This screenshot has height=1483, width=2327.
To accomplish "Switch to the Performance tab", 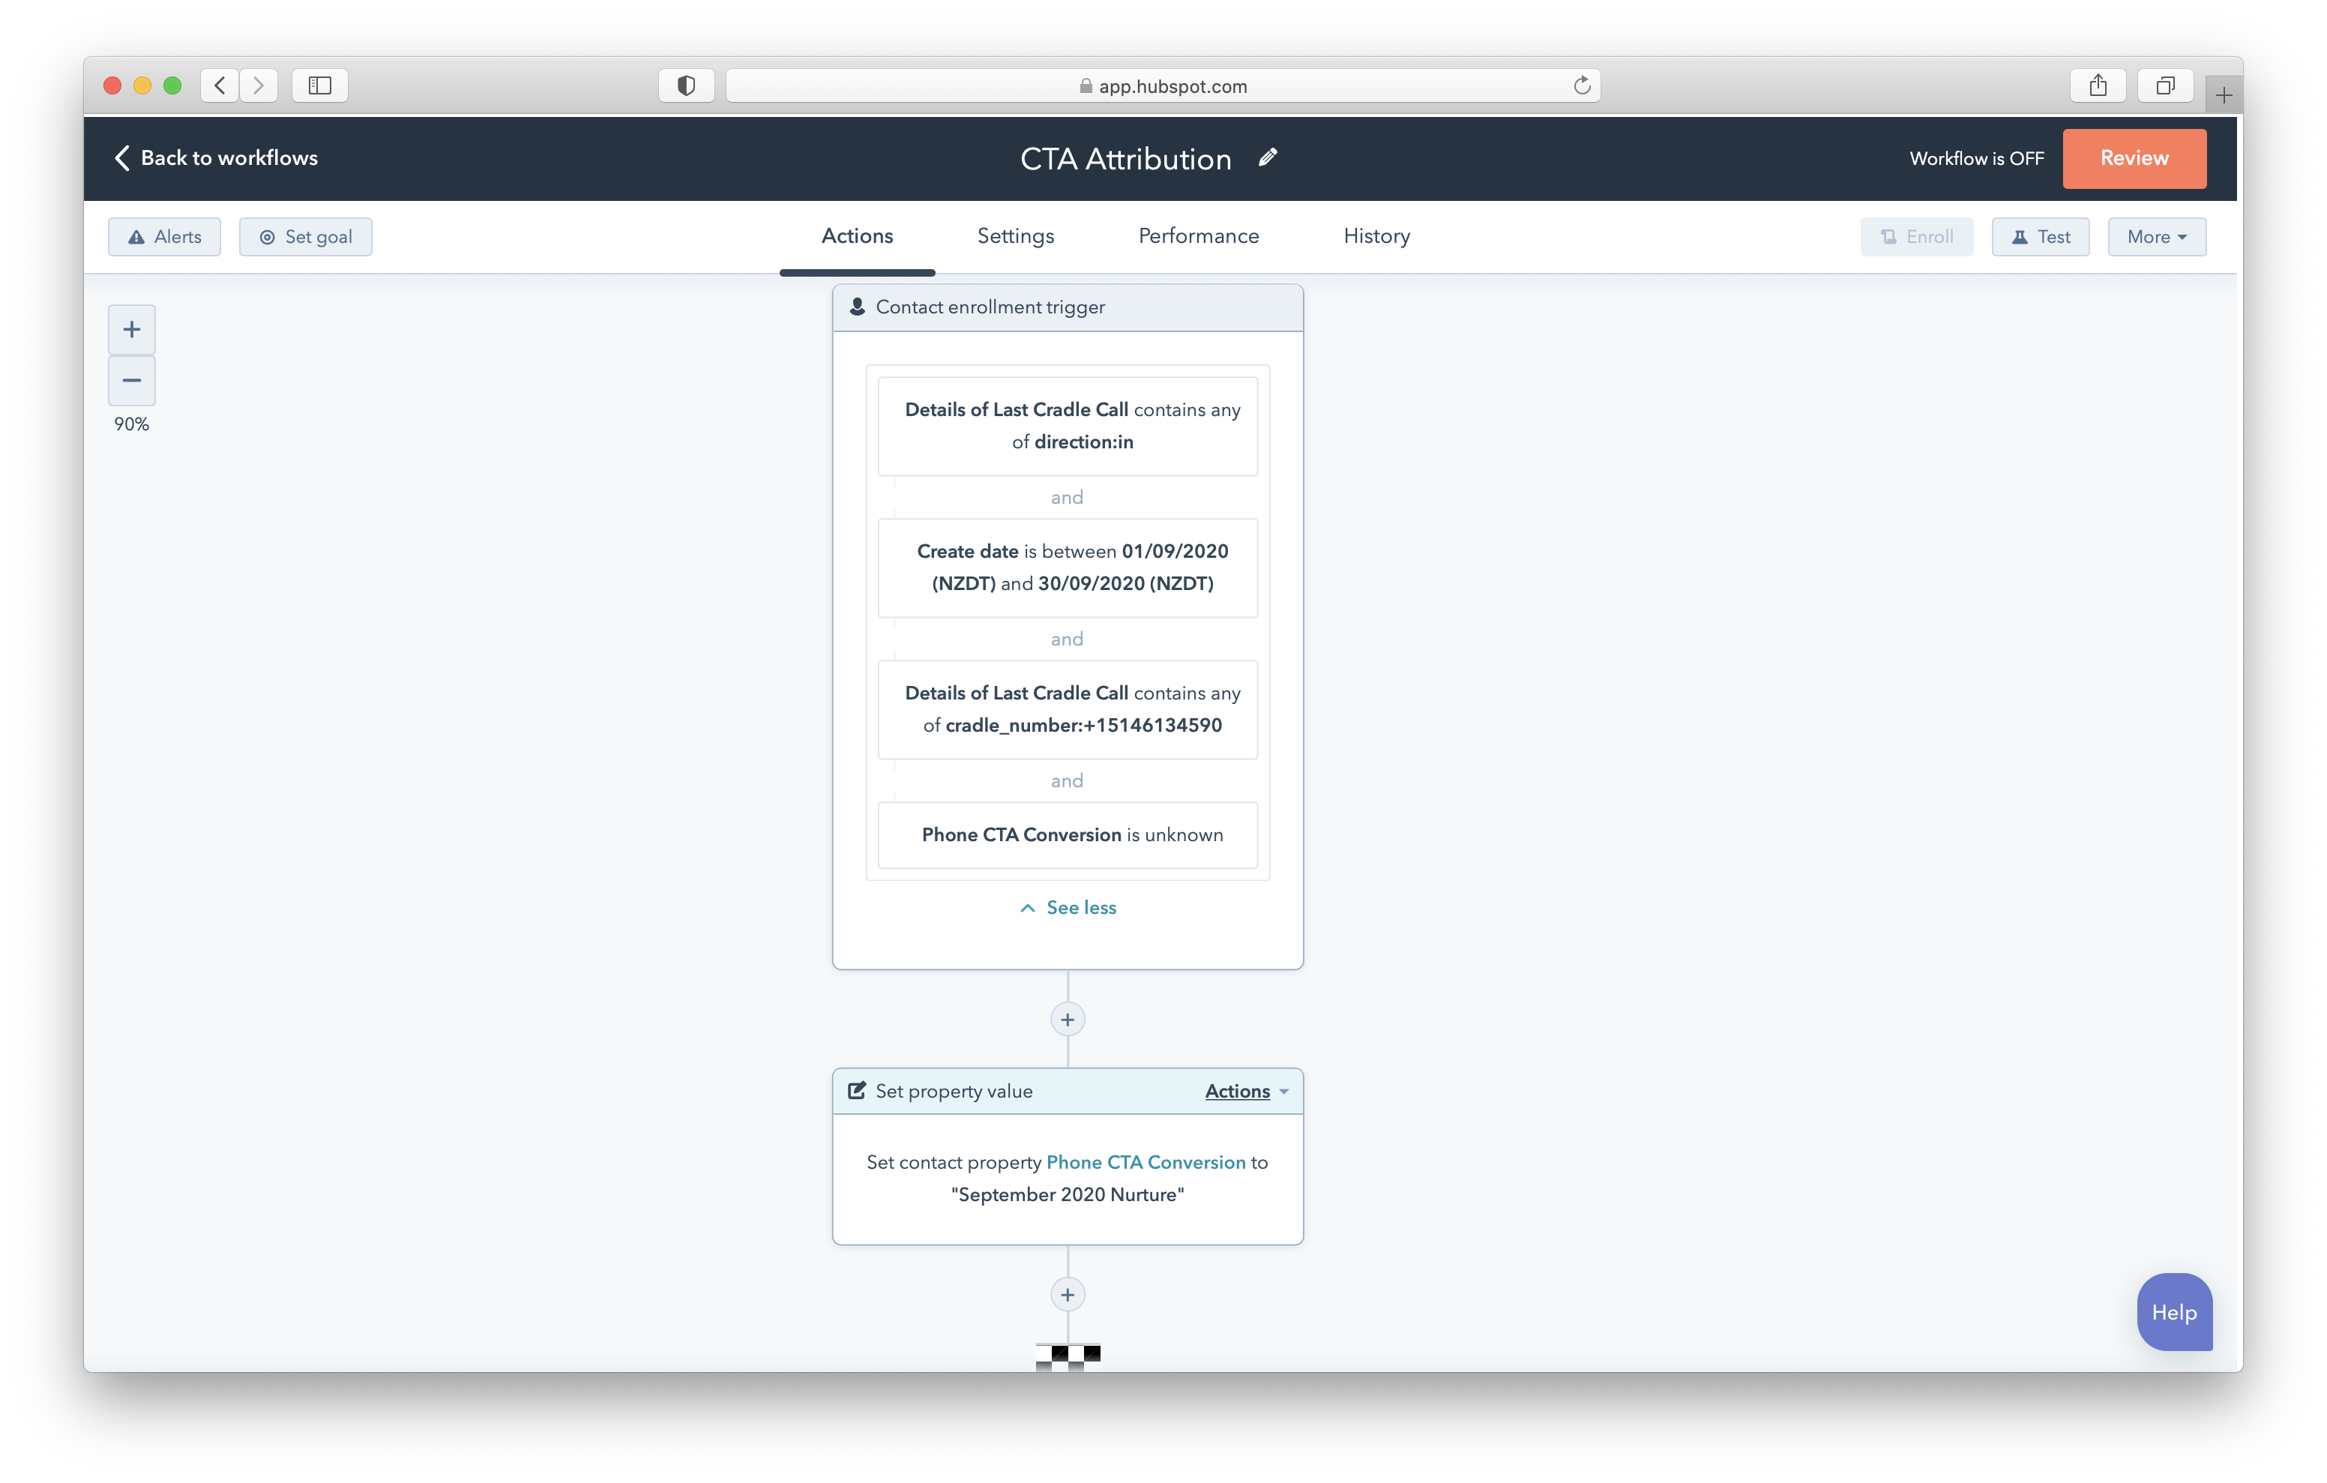I will 1198,236.
